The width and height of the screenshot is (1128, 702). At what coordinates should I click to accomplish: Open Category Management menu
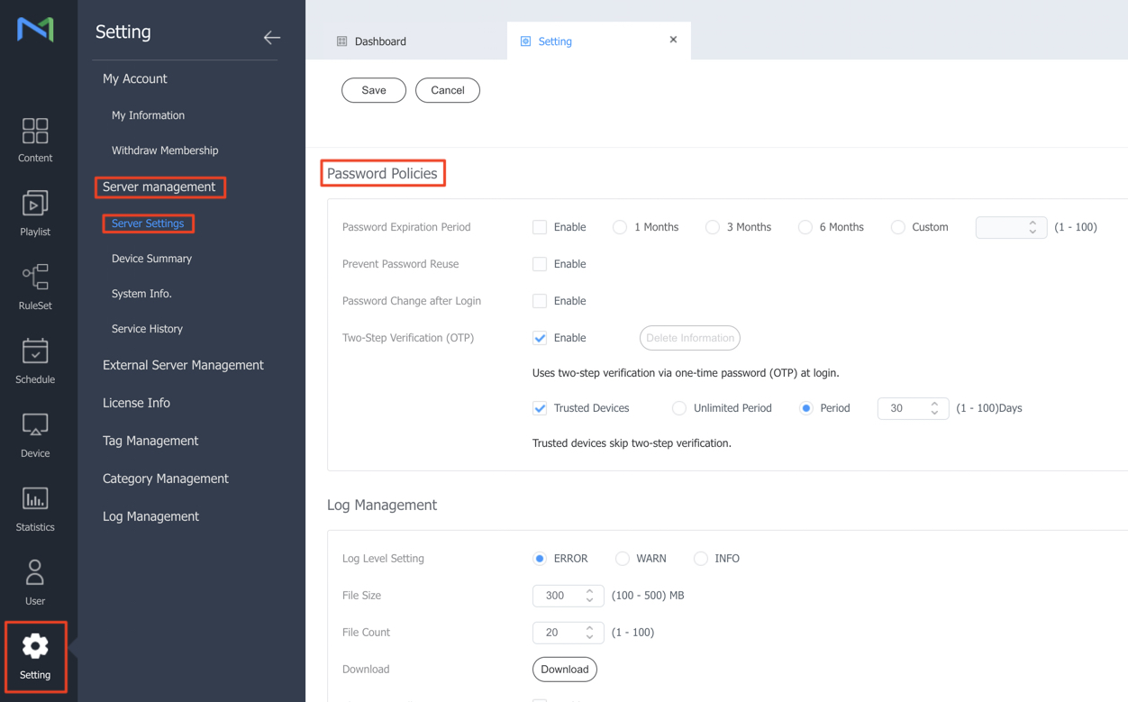pos(166,479)
